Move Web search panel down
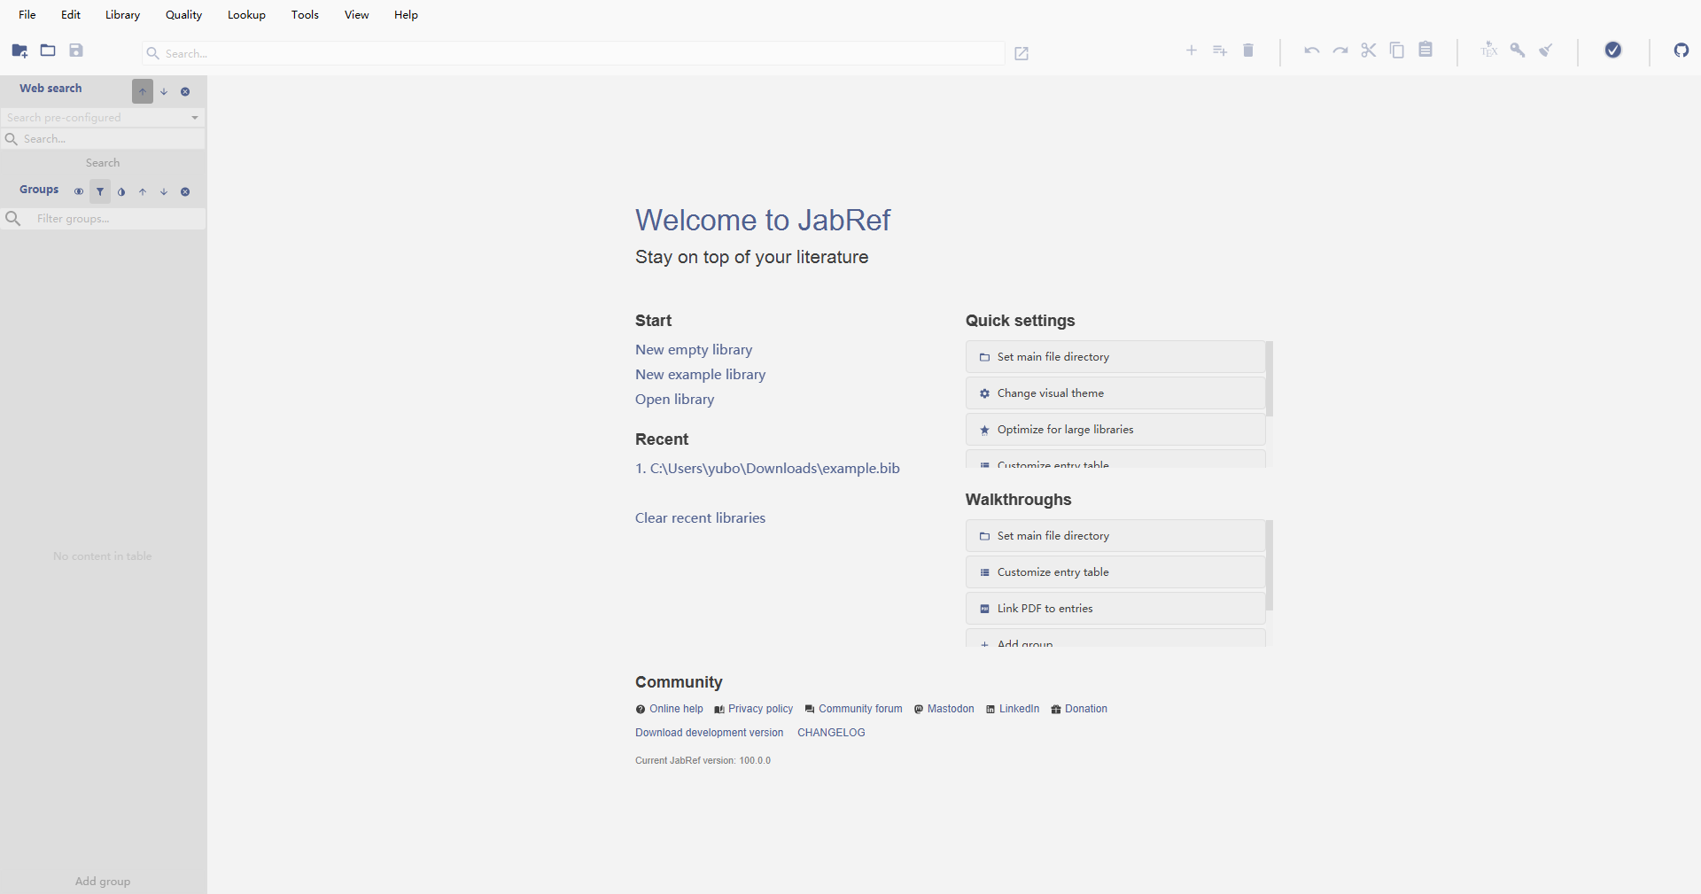Image resolution: width=1701 pixels, height=894 pixels. (164, 91)
